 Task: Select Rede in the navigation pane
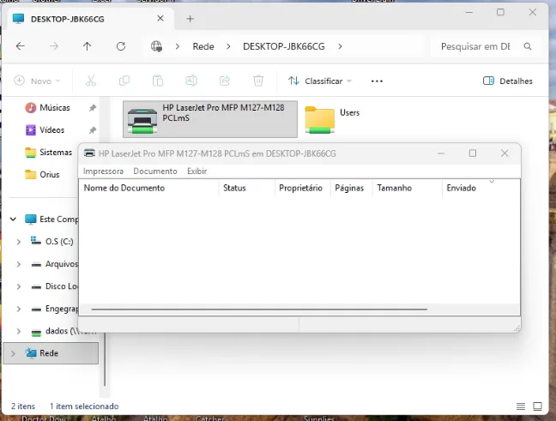click(51, 353)
